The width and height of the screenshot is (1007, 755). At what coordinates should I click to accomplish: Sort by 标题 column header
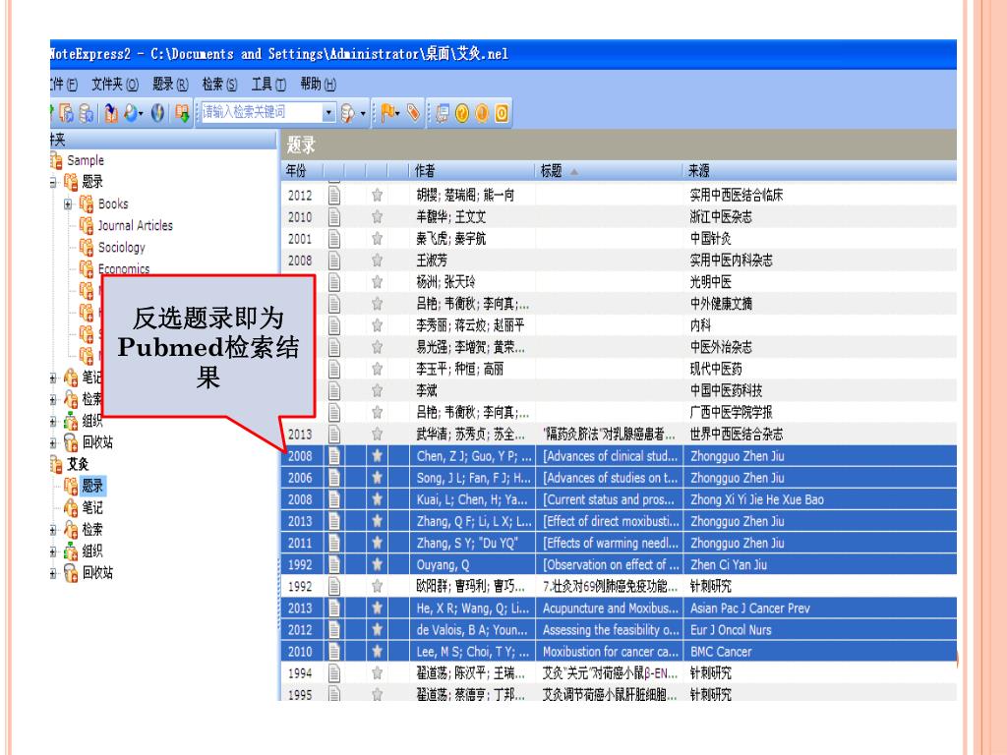coord(608,171)
